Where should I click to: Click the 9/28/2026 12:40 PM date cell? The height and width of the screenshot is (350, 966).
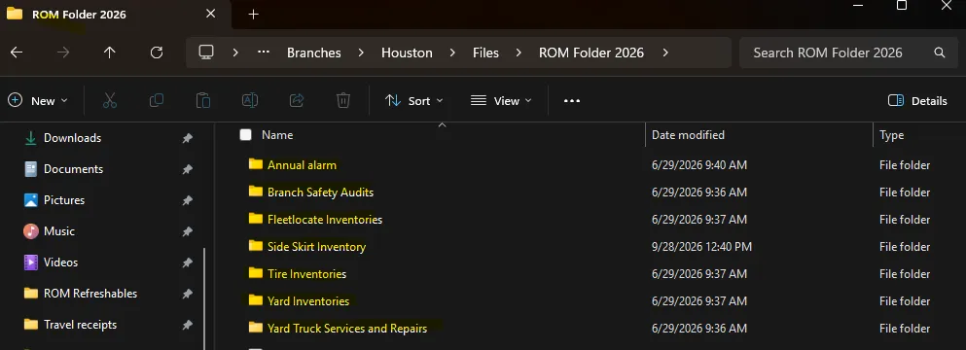[701, 247]
